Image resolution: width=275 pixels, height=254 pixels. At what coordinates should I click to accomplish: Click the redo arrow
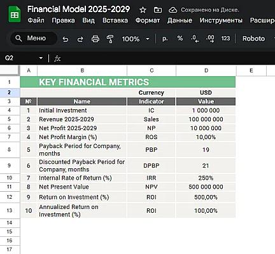[x=80, y=39]
